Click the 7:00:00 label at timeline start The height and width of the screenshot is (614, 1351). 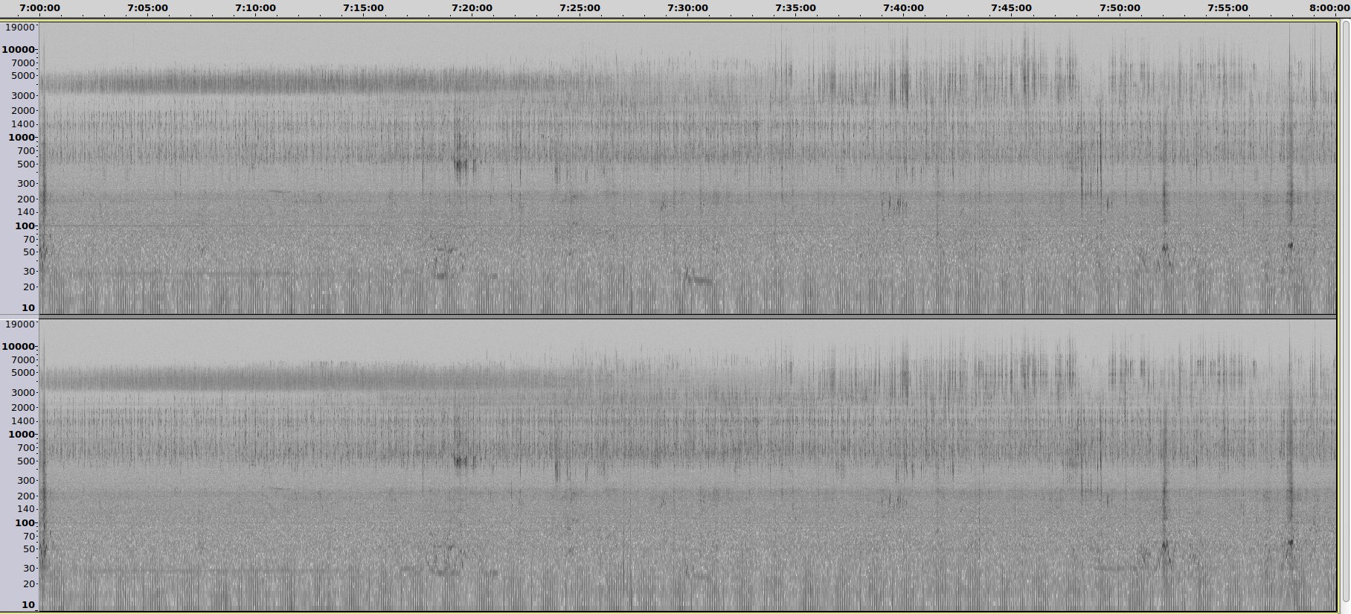pyautogui.click(x=40, y=8)
